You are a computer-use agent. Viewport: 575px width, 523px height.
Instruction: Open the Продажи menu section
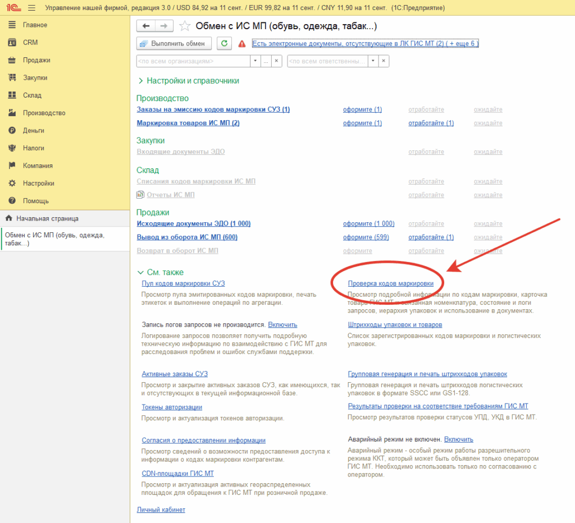click(36, 60)
